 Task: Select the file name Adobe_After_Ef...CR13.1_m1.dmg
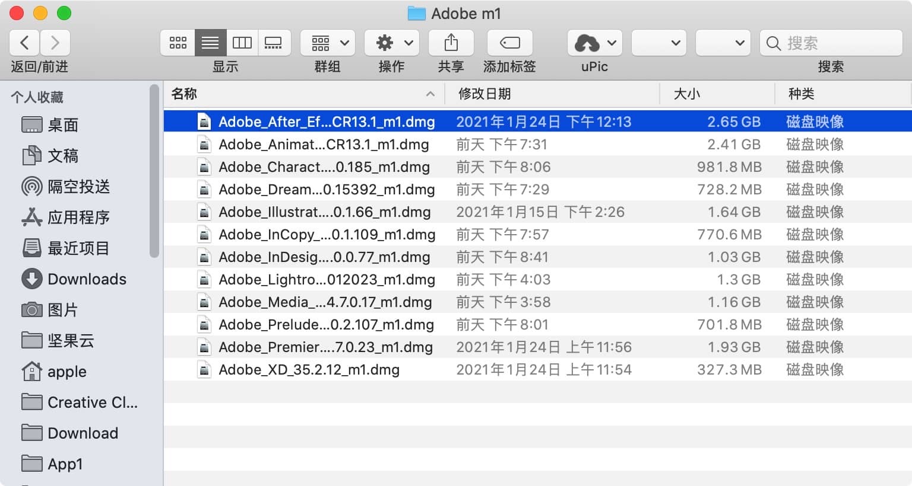327,121
